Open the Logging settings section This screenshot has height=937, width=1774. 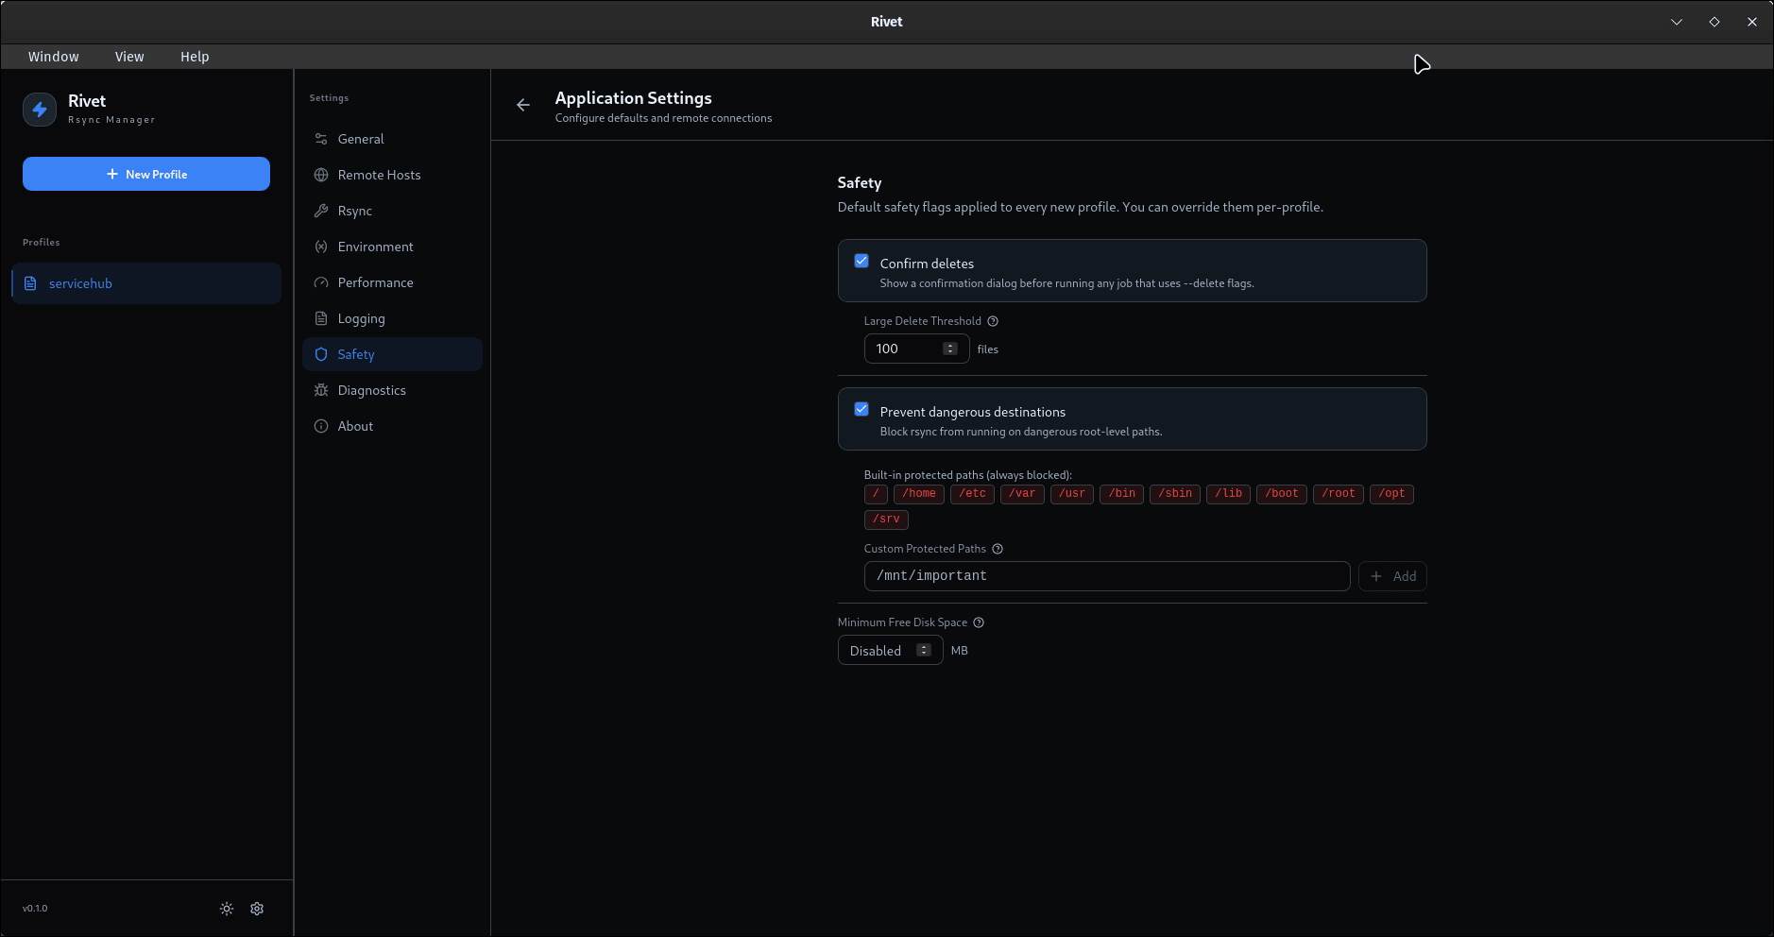392,318
